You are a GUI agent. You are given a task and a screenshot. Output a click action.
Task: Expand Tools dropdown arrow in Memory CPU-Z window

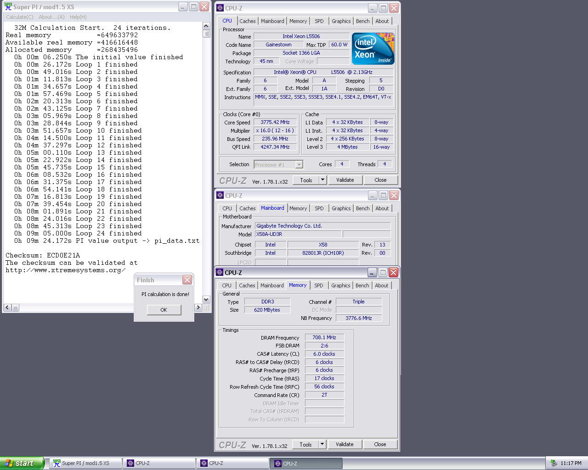[322, 444]
